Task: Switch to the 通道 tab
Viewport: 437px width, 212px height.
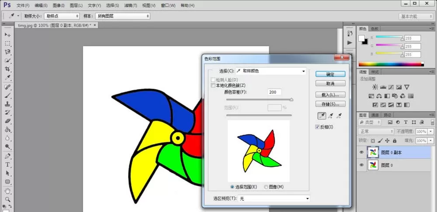Action: (375, 115)
